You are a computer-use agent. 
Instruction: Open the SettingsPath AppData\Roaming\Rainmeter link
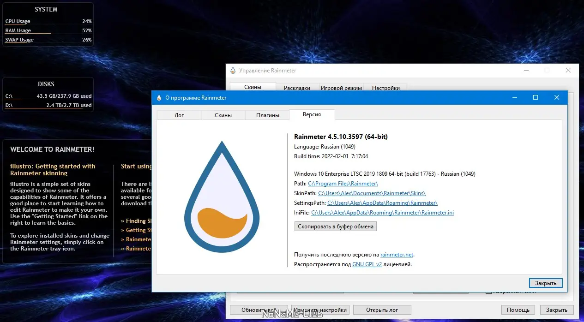[x=382, y=203]
